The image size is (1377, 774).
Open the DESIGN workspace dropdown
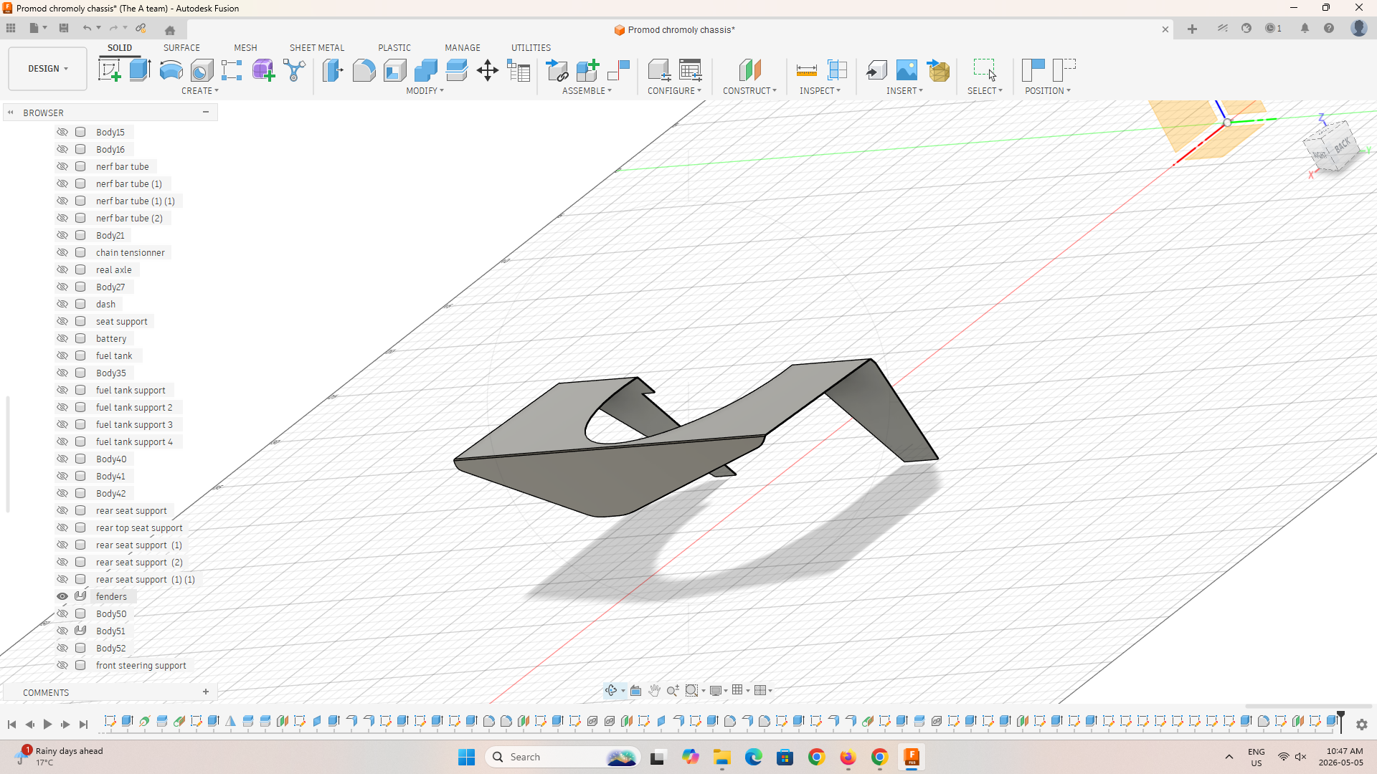[x=48, y=69]
